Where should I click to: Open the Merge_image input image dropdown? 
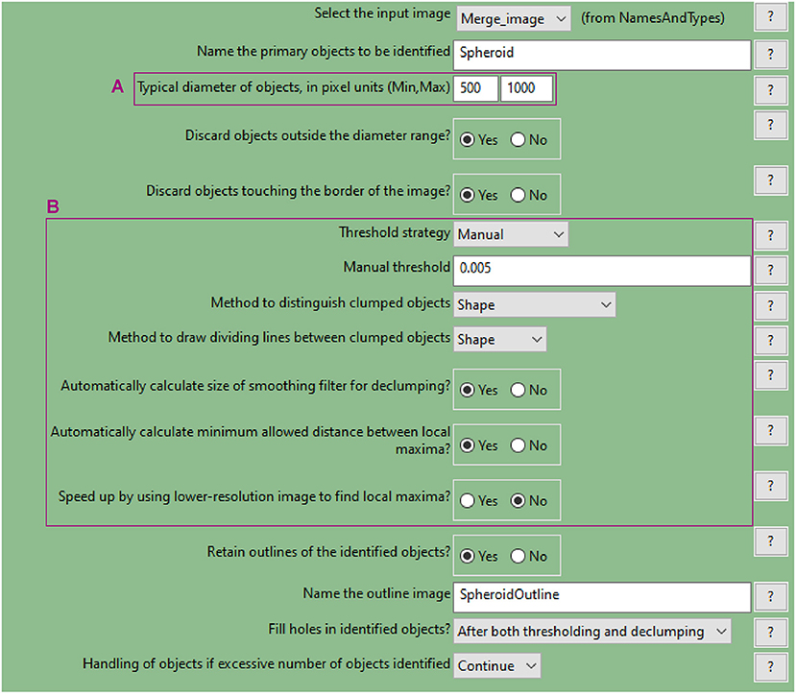click(514, 19)
